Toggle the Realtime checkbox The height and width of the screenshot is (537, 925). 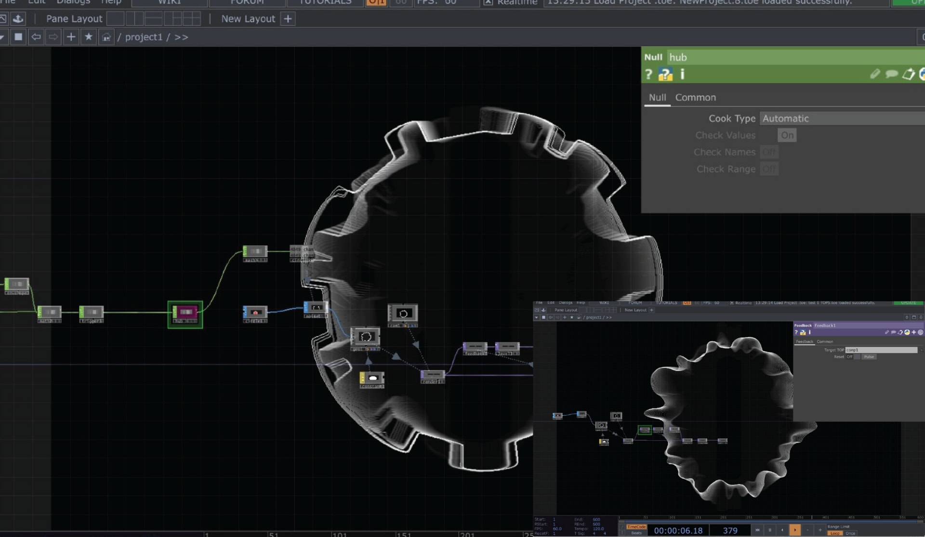coord(488,2)
